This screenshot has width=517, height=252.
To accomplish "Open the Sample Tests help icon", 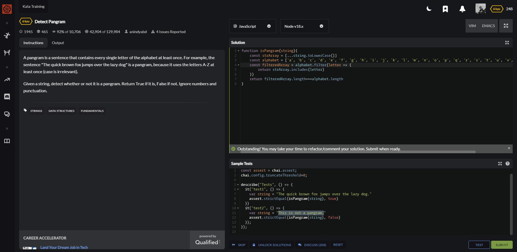I will (508, 164).
